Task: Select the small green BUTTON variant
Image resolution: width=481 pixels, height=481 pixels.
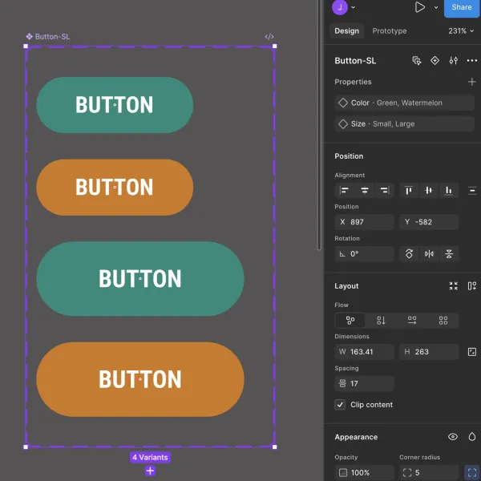Action: pyautogui.click(x=115, y=105)
